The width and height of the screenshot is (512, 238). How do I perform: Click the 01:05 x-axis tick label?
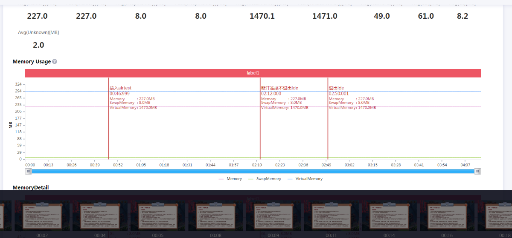click(x=141, y=165)
